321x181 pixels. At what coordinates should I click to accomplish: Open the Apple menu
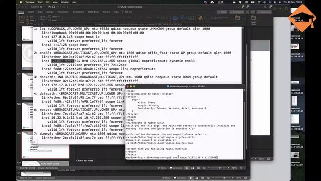click(21, 2)
